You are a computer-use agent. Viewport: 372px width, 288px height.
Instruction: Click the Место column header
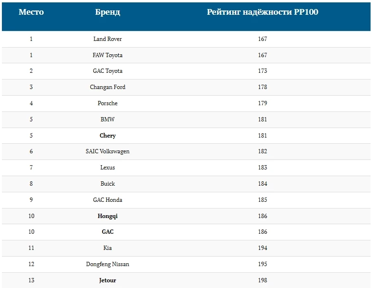31,12
